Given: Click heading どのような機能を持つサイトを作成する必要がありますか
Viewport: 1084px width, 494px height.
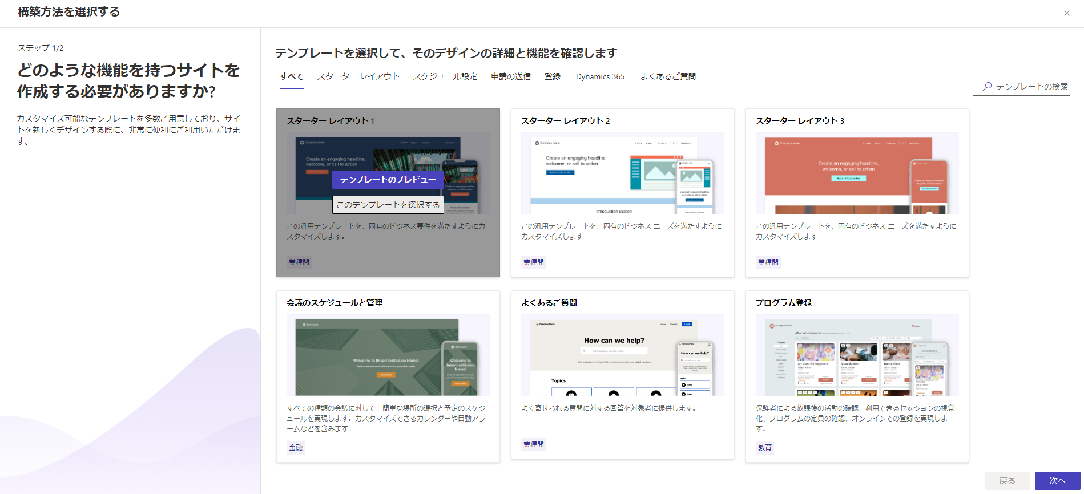Looking at the screenshot, I should point(128,80).
